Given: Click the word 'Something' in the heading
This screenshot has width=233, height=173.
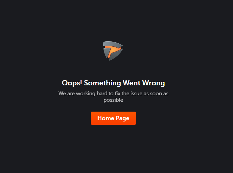Looking at the screenshot, I should (103, 83).
